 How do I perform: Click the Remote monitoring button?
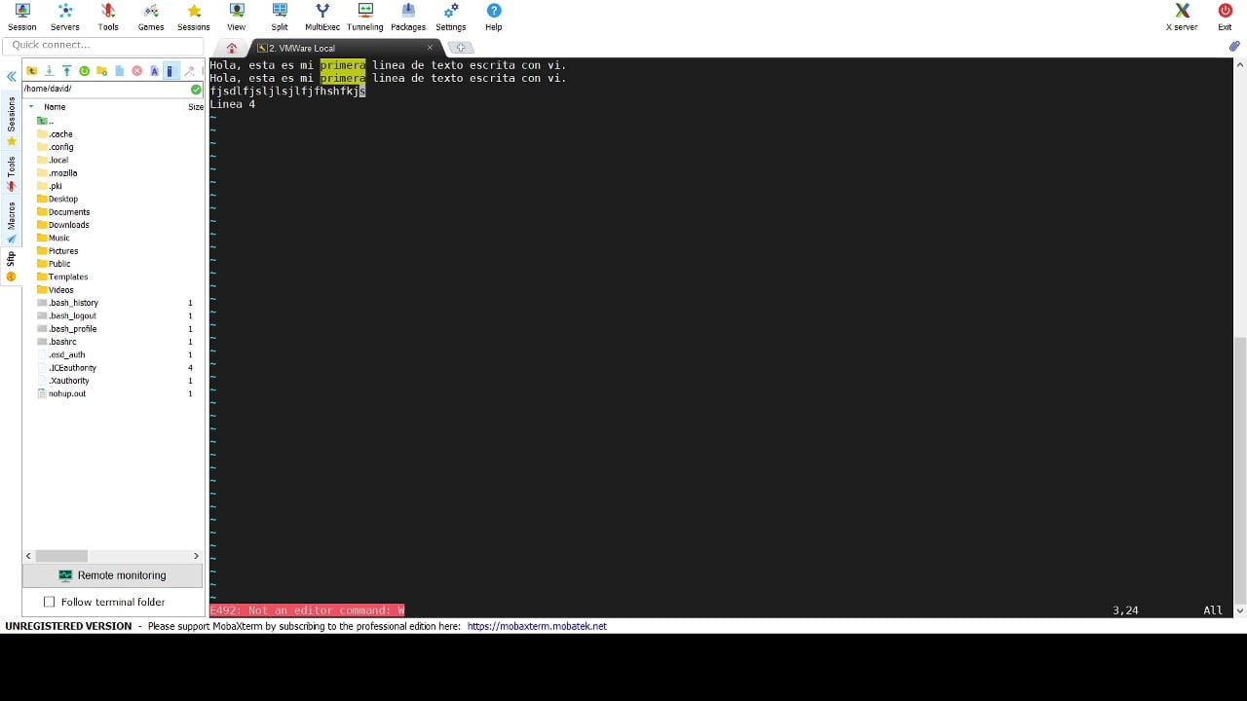[x=112, y=574]
